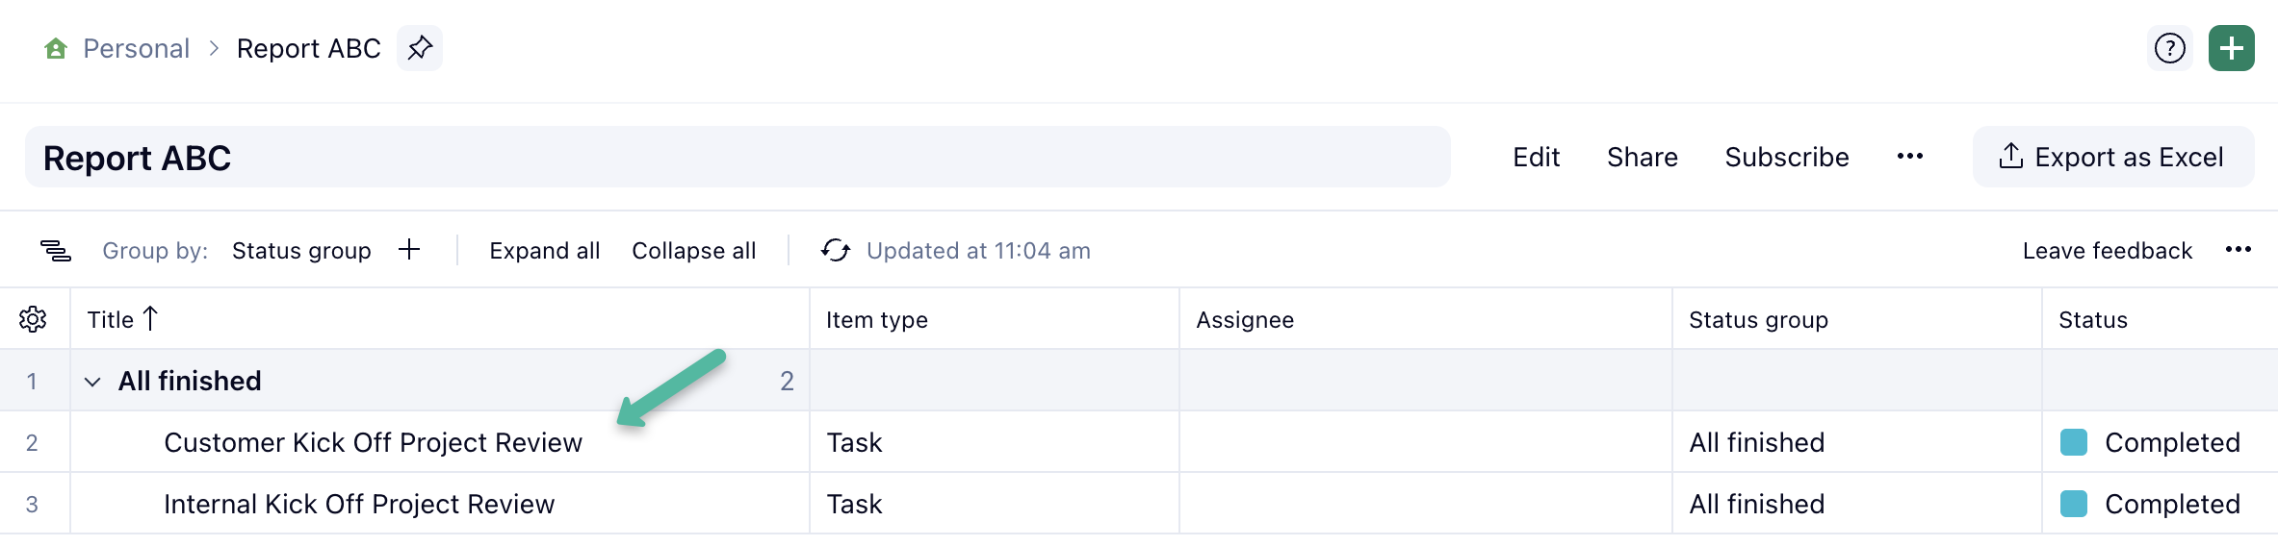Open more options beside Subscribe

pos(1909,157)
